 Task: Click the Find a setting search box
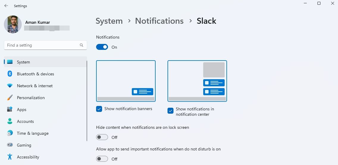tap(46, 45)
